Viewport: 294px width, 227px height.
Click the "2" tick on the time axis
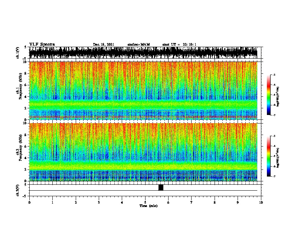[76, 203]
